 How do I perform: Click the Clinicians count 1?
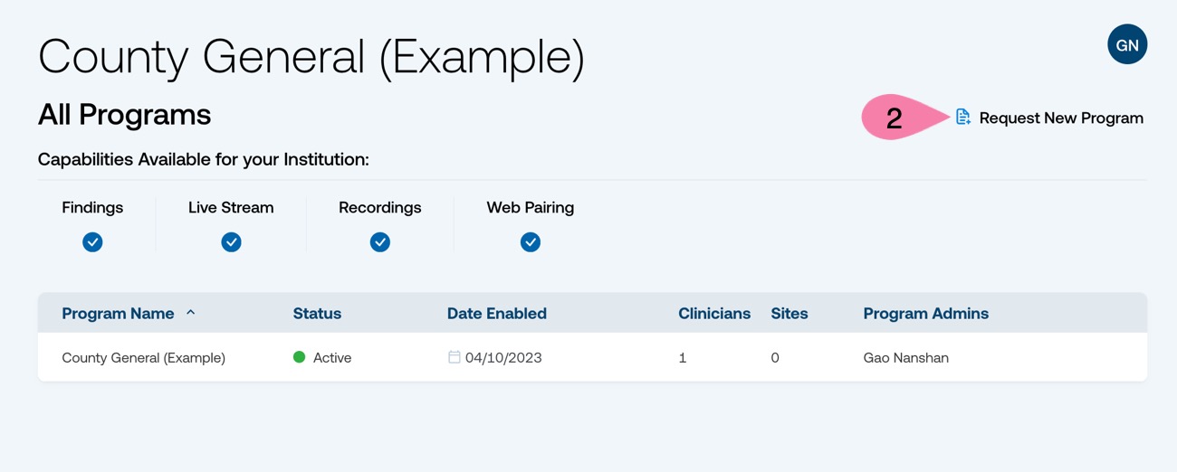[683, 358]
